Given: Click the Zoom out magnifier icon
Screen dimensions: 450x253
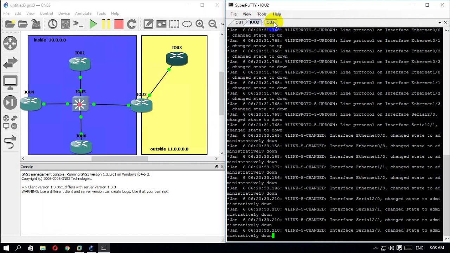Looking at the screenshot, I should coord(212,24).
